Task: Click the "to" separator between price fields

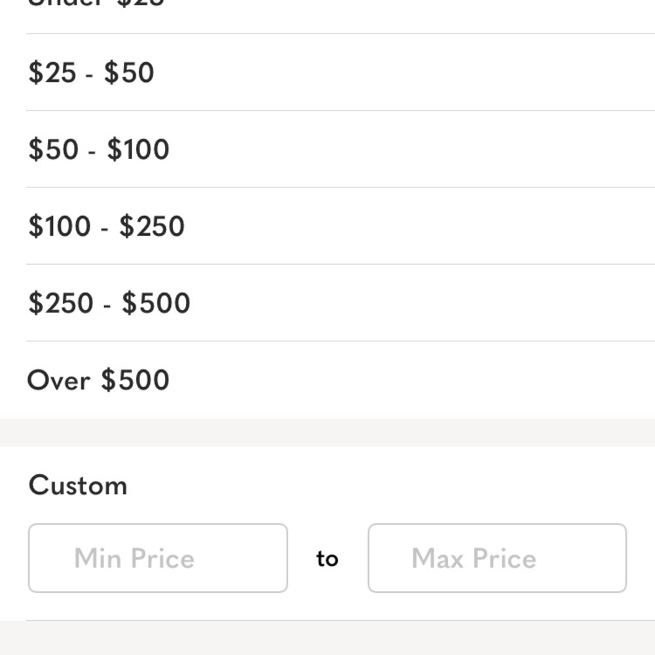Action: tap(327, 559)
